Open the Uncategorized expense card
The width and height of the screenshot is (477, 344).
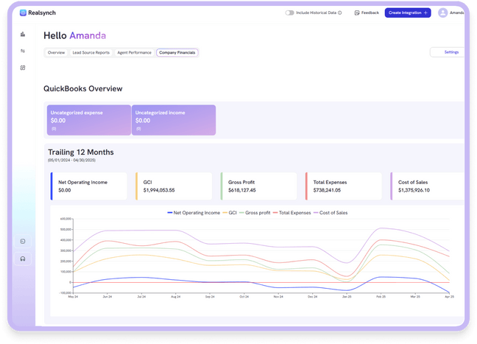(89, 120)
